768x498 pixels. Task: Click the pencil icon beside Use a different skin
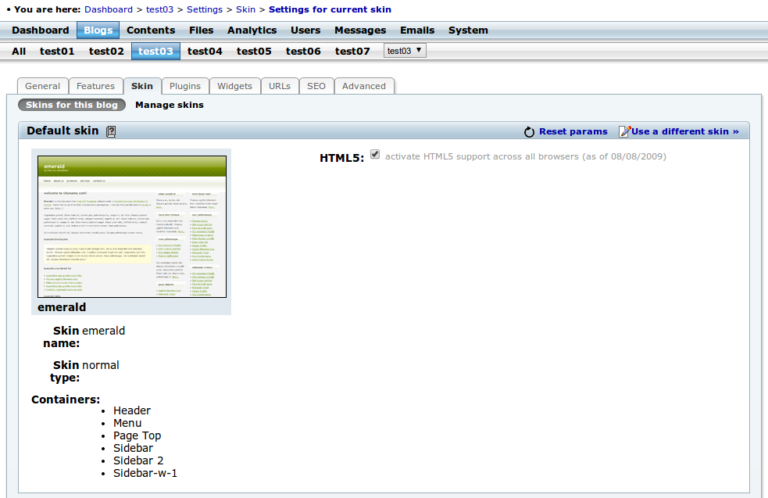[x=624, y=131]
